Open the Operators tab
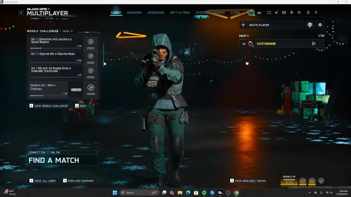351x197 pixels. (x=156, y=13)
